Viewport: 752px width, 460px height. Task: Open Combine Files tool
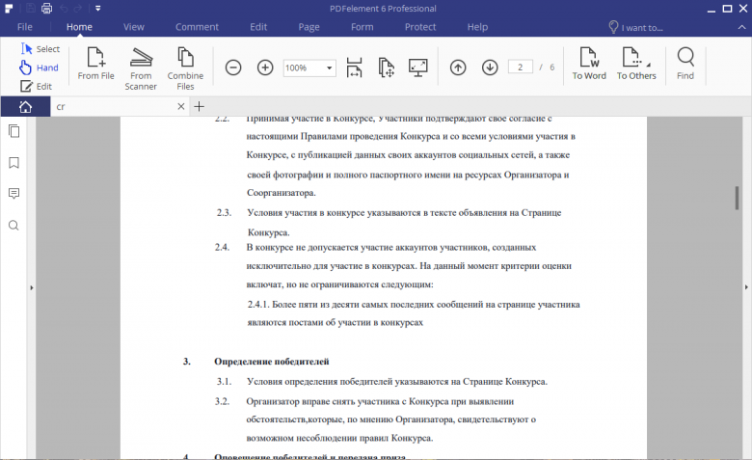click(186, 68)
